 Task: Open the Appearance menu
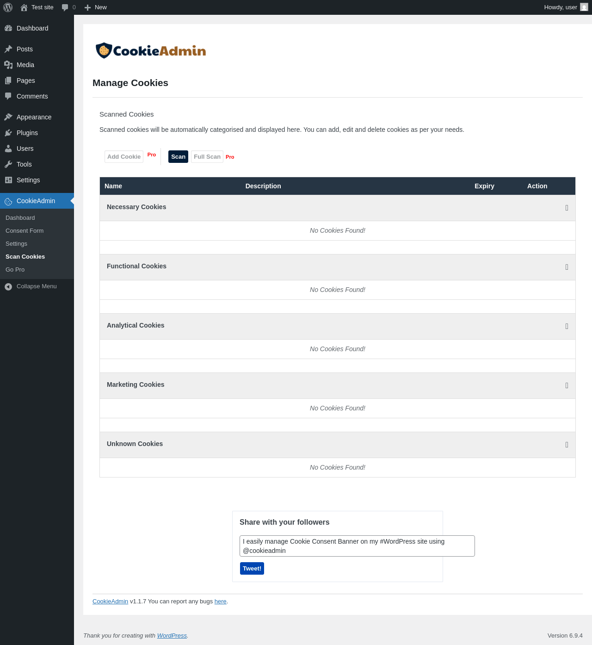pos(37,117)
